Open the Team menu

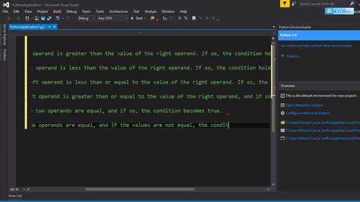point(86,11)
